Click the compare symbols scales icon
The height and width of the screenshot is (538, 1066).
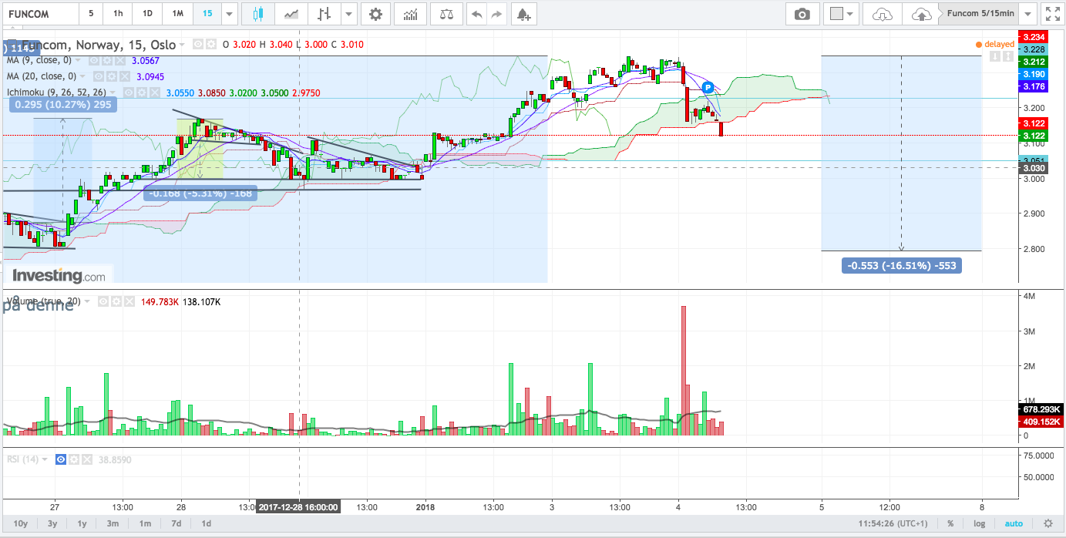pos(446,14)
